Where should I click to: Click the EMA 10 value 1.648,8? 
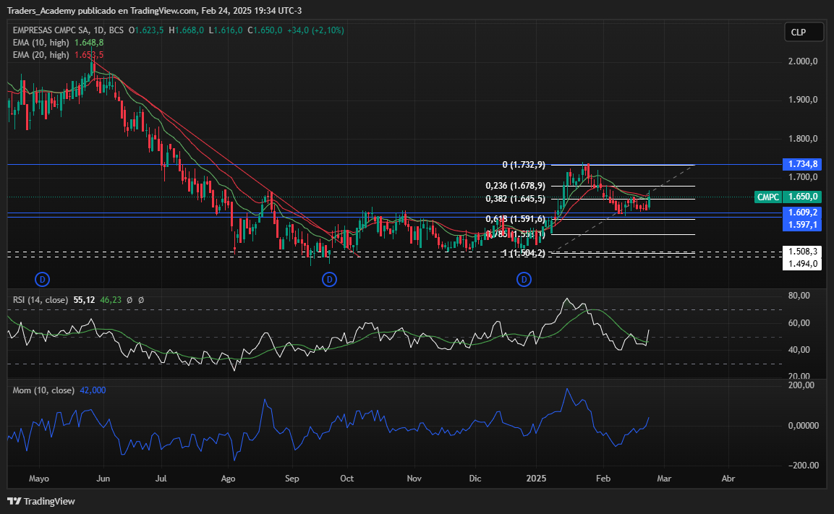tap(89, 43)
